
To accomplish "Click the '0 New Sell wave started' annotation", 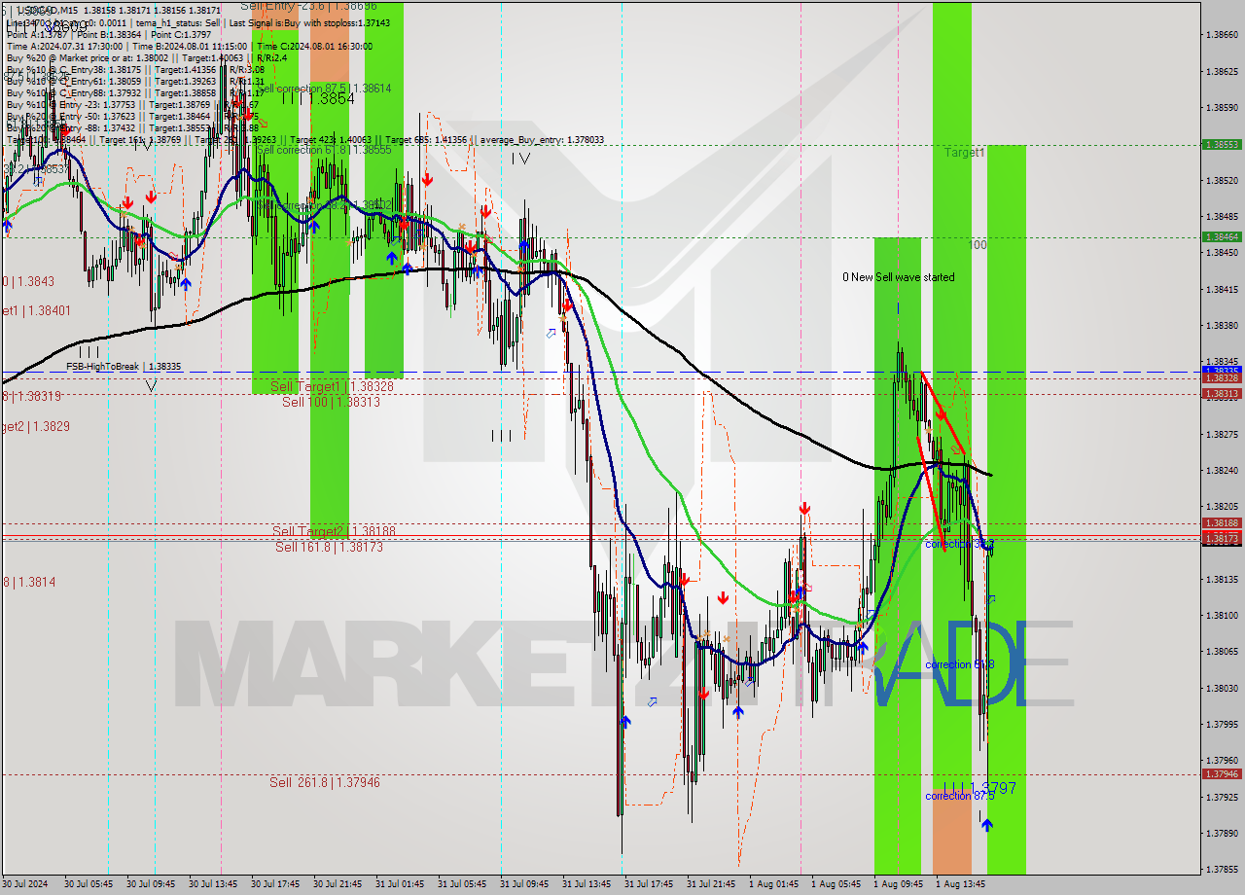I will click(899, 277).
